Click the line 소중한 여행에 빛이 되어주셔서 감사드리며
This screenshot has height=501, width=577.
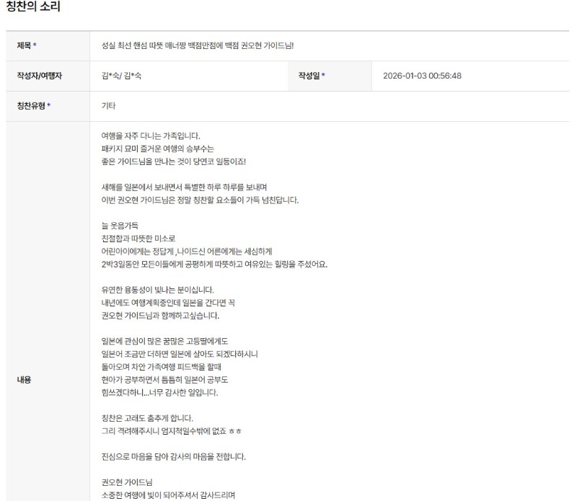click(168, 495)
